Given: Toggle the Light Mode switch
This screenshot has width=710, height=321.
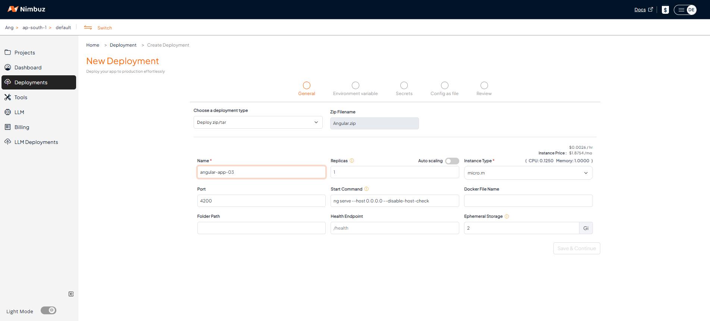Looking at the screenshot, I should tap(49, 311).
